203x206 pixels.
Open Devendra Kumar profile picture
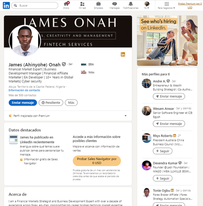click(147, 165)
